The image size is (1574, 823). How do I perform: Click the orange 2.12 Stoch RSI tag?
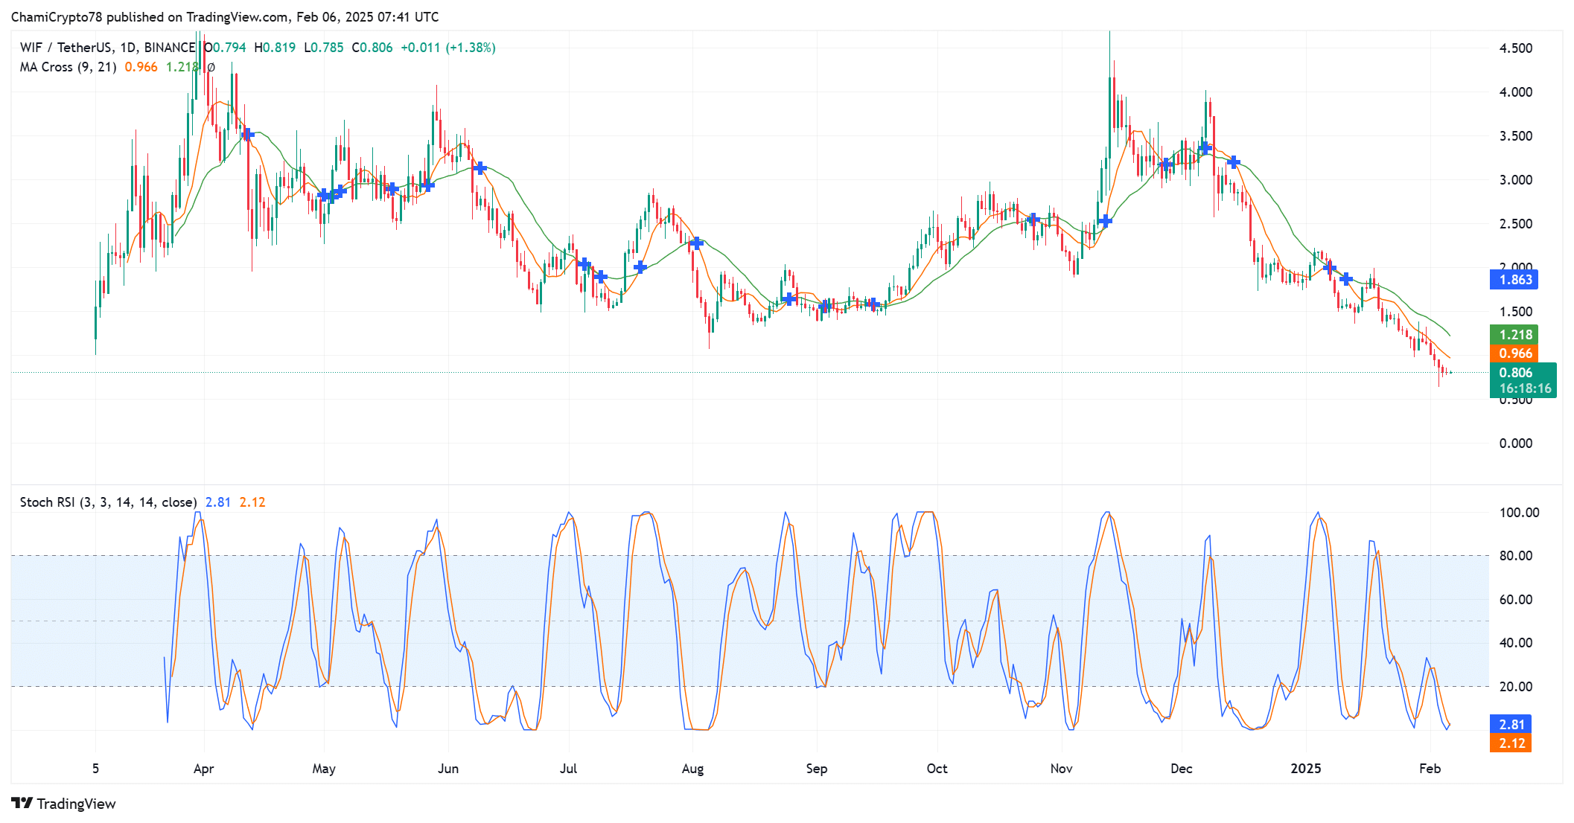tap(1511, 743)
